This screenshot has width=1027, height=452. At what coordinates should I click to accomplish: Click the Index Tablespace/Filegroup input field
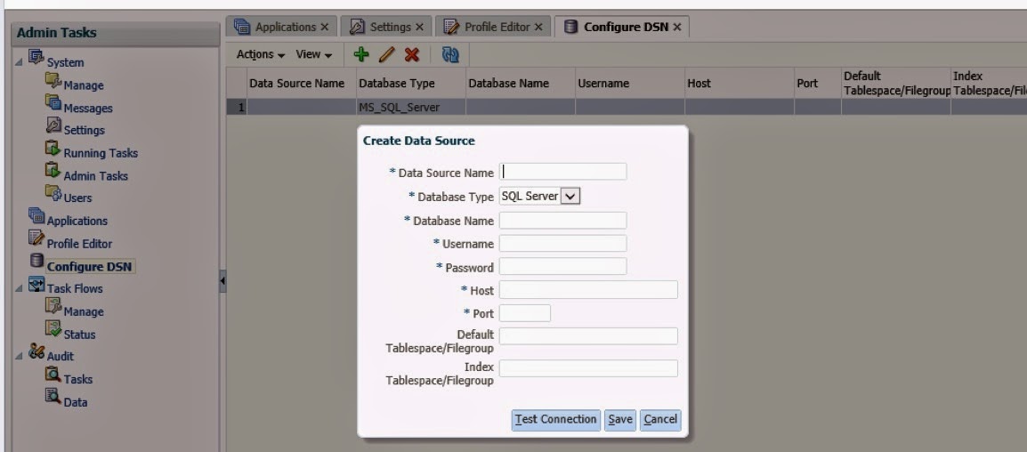pos(588,368)
